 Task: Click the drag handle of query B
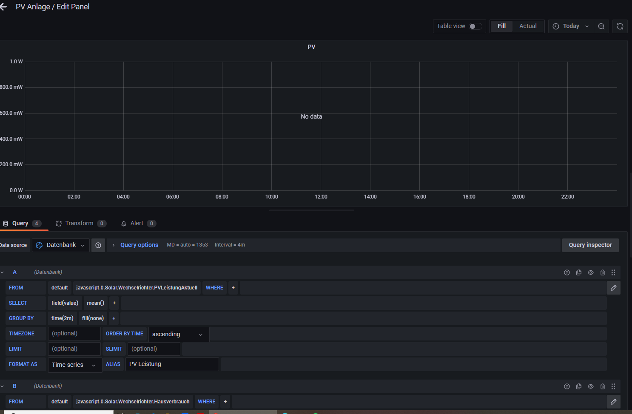(x=613, y=386)
